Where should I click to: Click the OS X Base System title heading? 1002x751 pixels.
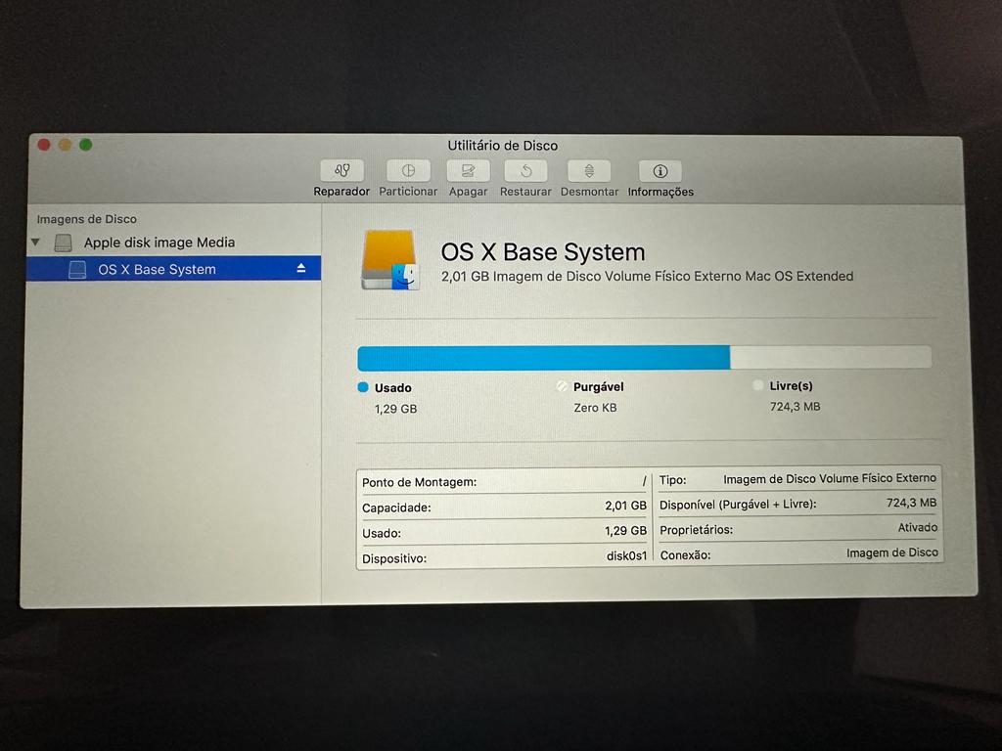coord(542,252)
